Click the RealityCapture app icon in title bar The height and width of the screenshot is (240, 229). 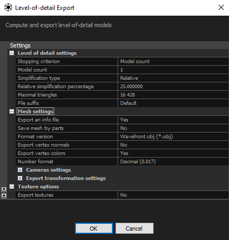[8, 8]
